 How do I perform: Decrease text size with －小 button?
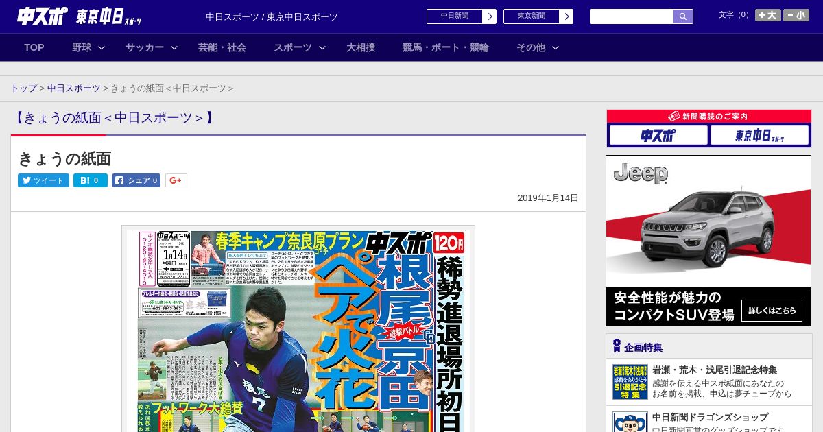coord(796,15)
